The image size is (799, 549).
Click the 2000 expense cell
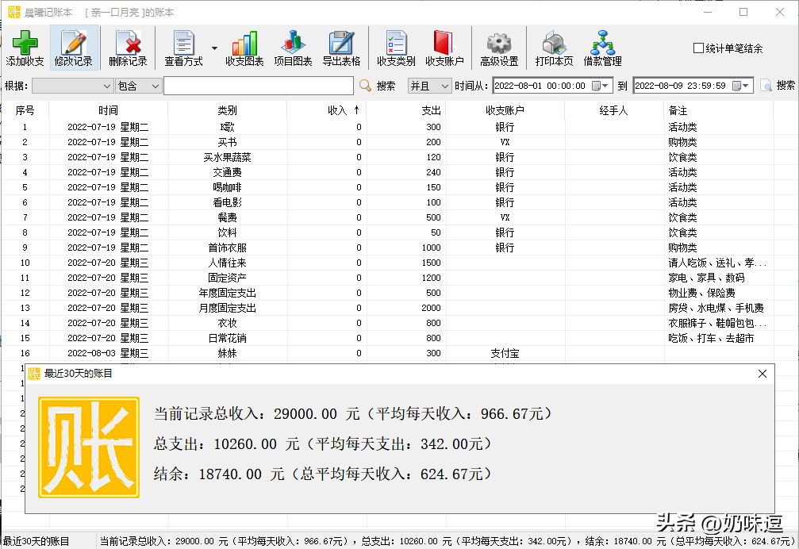431,308
